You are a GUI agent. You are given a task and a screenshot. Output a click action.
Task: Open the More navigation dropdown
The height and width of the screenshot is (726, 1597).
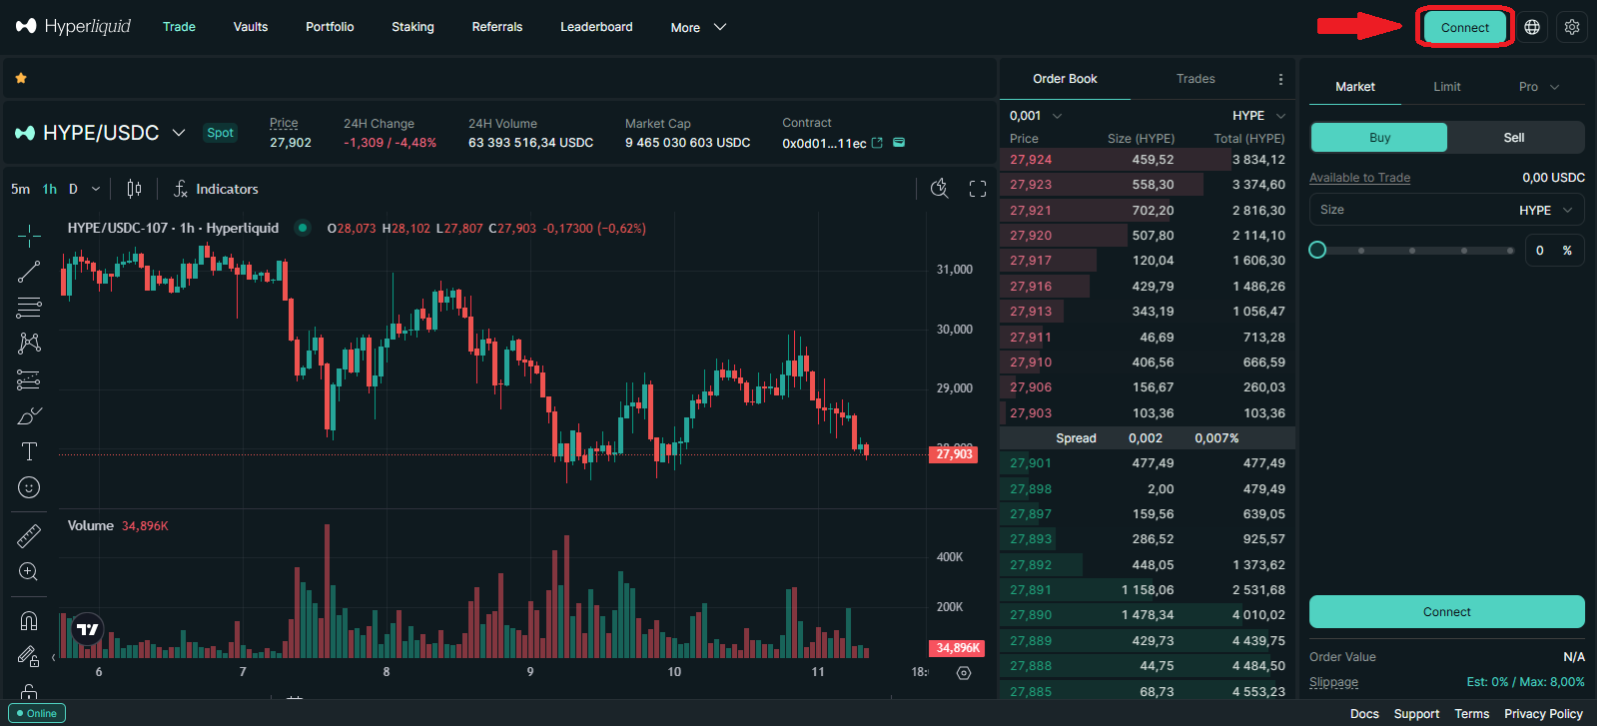698,27
